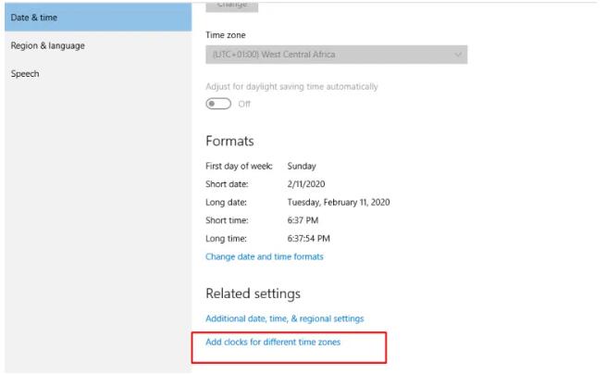
Task: Open Change date and time formats
Action: 265,256
